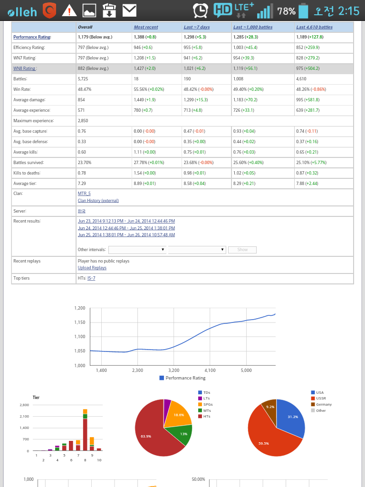This screenshot has width=365, height=487.
Task: Open the picture notification icon
Action: tap(89, 10)
